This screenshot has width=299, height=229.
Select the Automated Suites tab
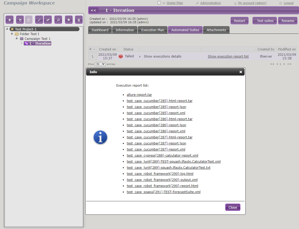point(185,30)
